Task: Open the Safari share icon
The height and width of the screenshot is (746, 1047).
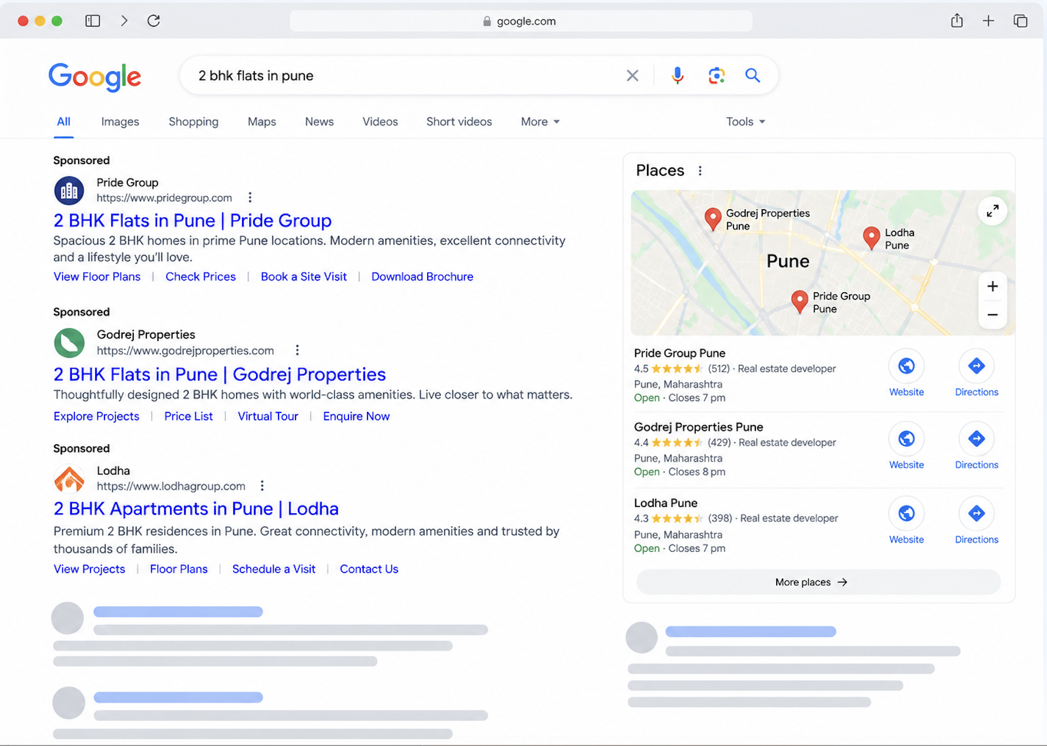Action: [957, 20]
